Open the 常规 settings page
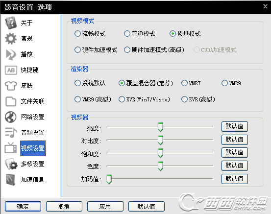The image size is (271, 214). 26,38
